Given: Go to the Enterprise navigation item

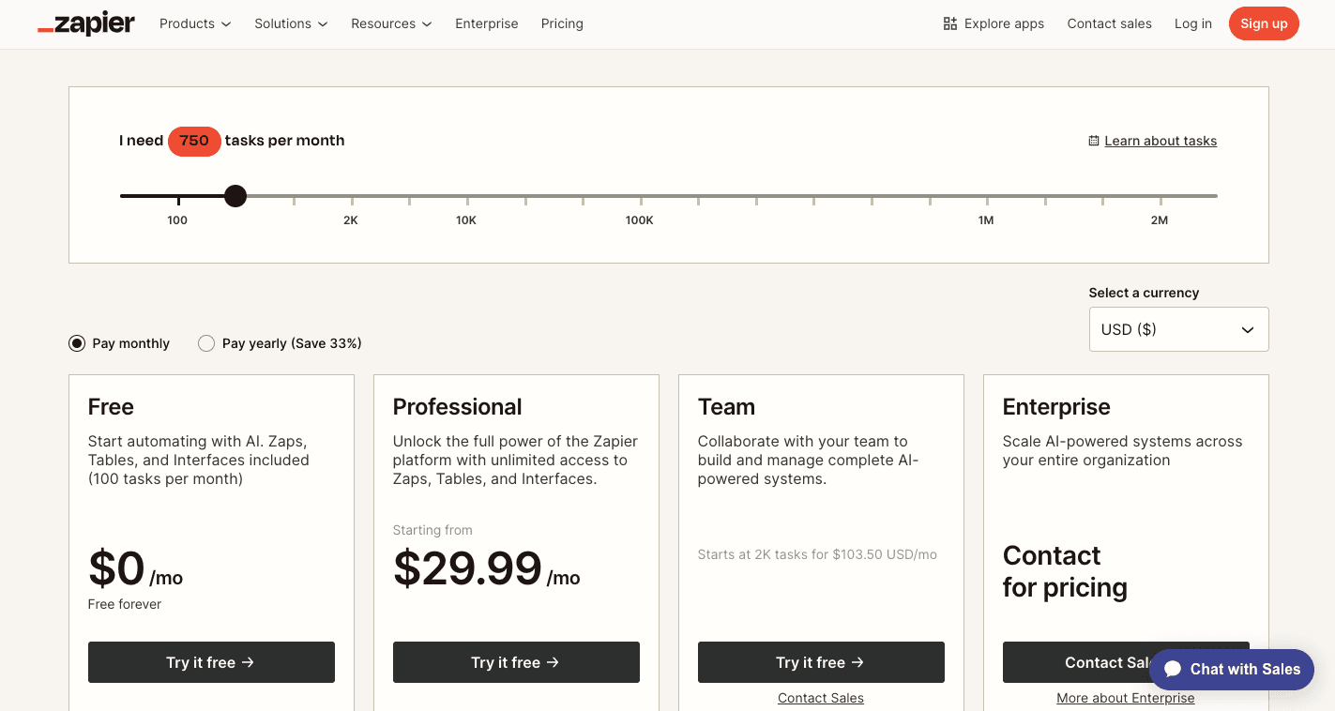Looking at the screenshot, I should click(486, 23).
